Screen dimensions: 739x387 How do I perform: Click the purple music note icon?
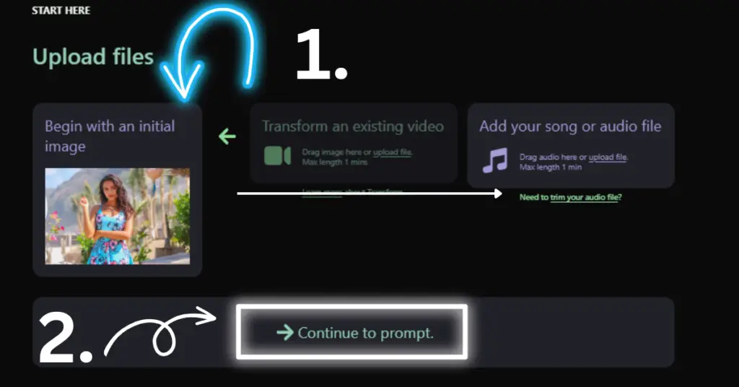click(495, 160)
